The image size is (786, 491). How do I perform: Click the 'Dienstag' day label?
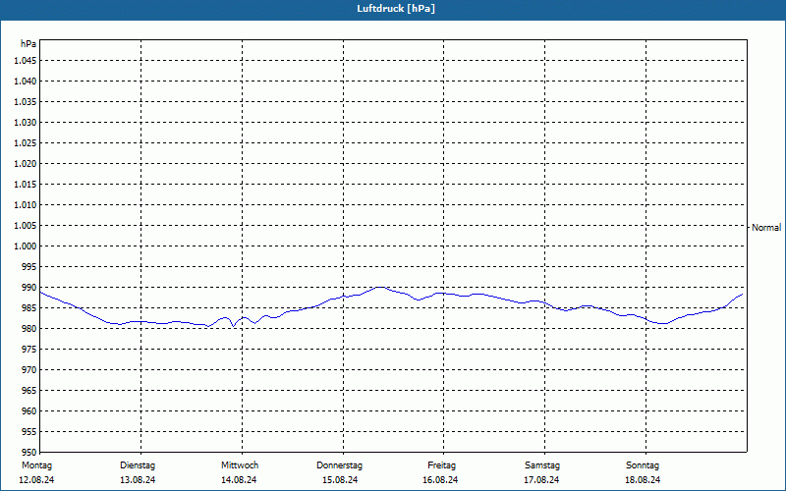pyautogui.click(x=138, y=465)
